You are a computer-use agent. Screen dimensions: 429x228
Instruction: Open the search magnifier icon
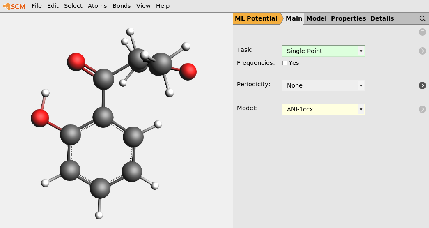(422, 18)
